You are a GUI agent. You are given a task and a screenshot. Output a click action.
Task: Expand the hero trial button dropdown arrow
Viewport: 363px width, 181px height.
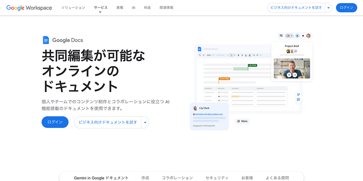(145, 122)
